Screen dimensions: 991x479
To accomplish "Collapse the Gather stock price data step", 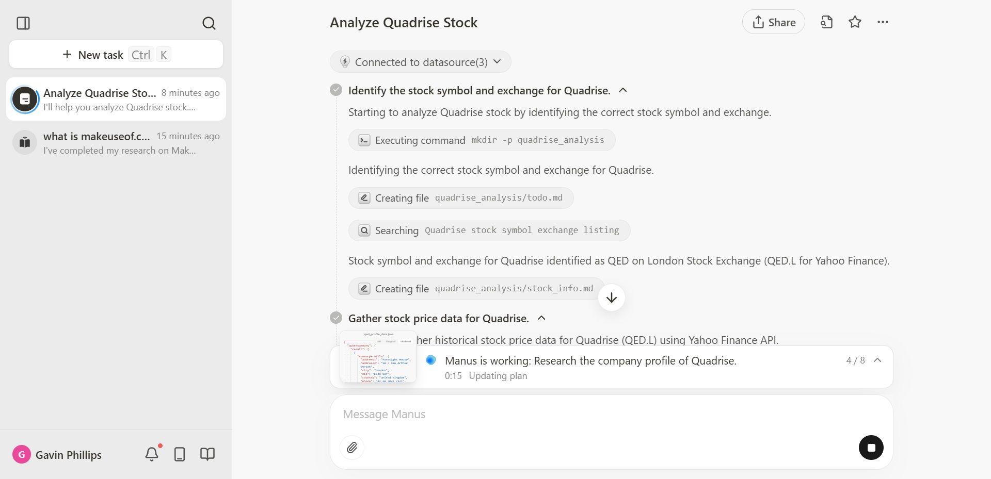I will [541, 318].
